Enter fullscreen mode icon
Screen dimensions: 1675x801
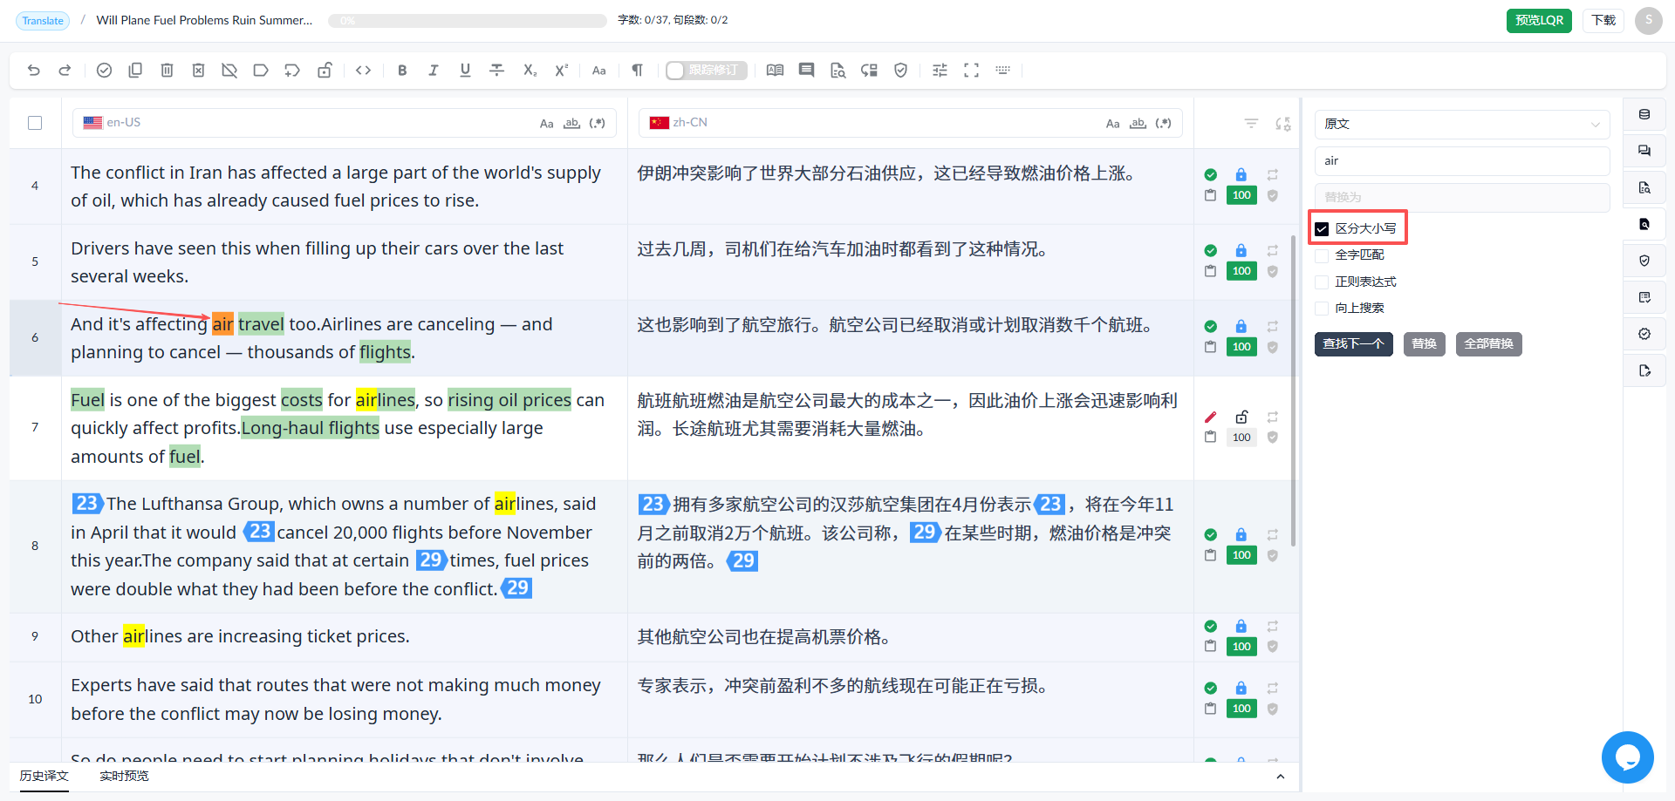[971, 71]
